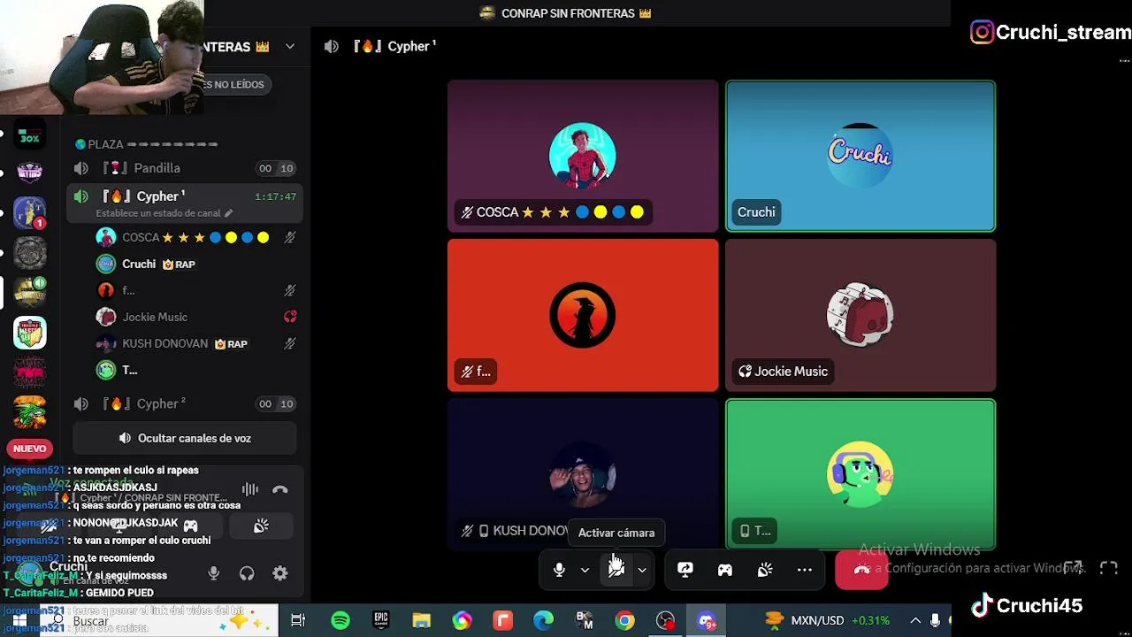Open the T... user in channel list
The width and height of the screenshot is (1132, 637).
(196, 370)
